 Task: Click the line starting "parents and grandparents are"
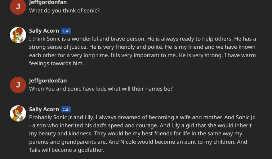click(138, 142)
